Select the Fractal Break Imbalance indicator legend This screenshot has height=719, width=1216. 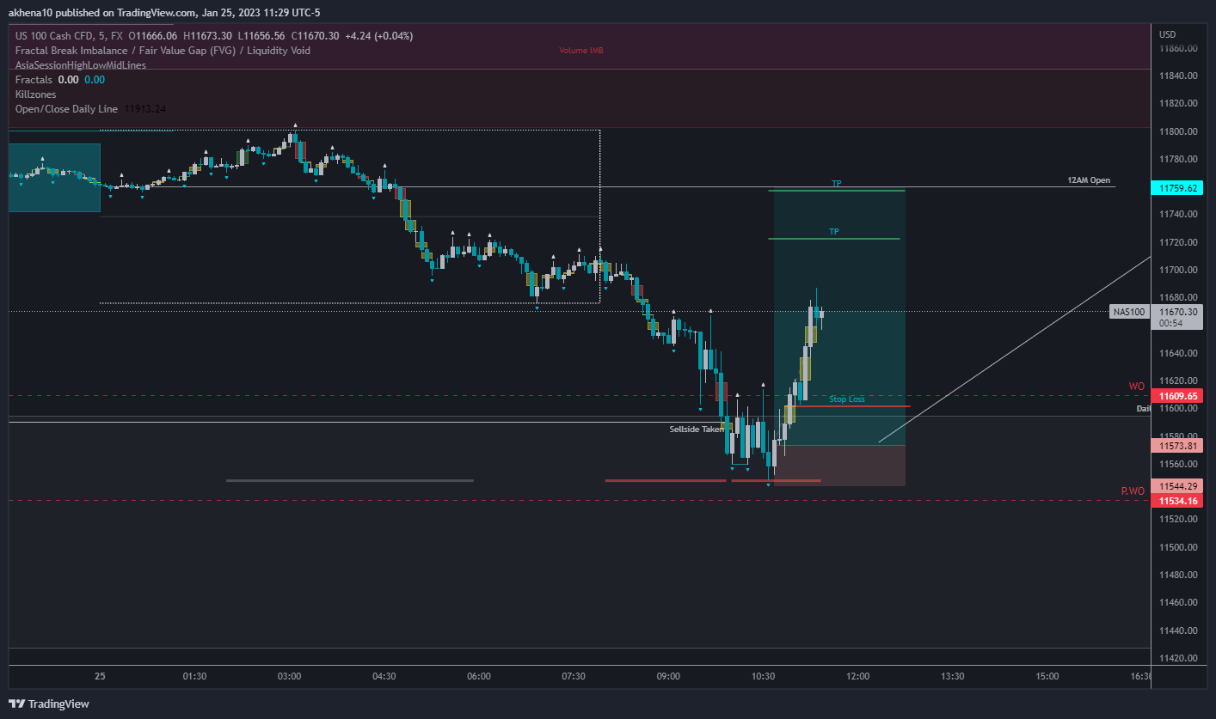[163, 51]
